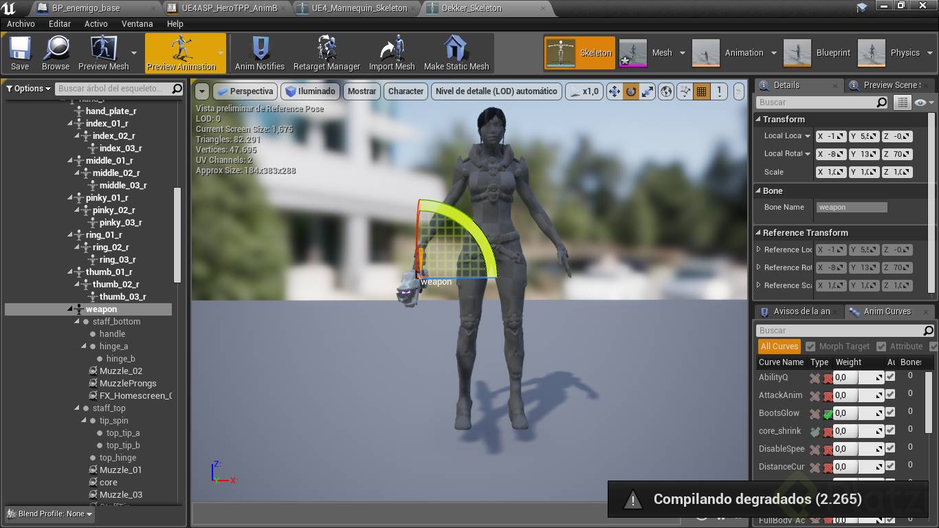
Task: Open the Options dropdown in skeleton tree
Action: (x=29, y=89)
